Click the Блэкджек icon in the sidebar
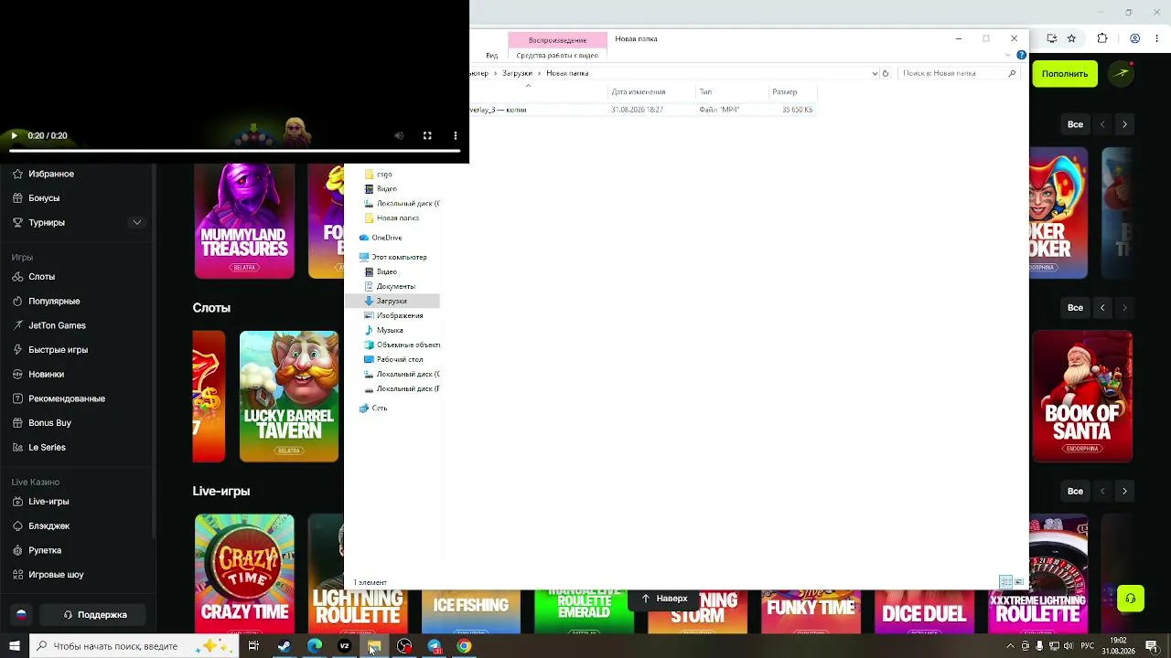The image size is (1171, 658). (x=18, y=526)
